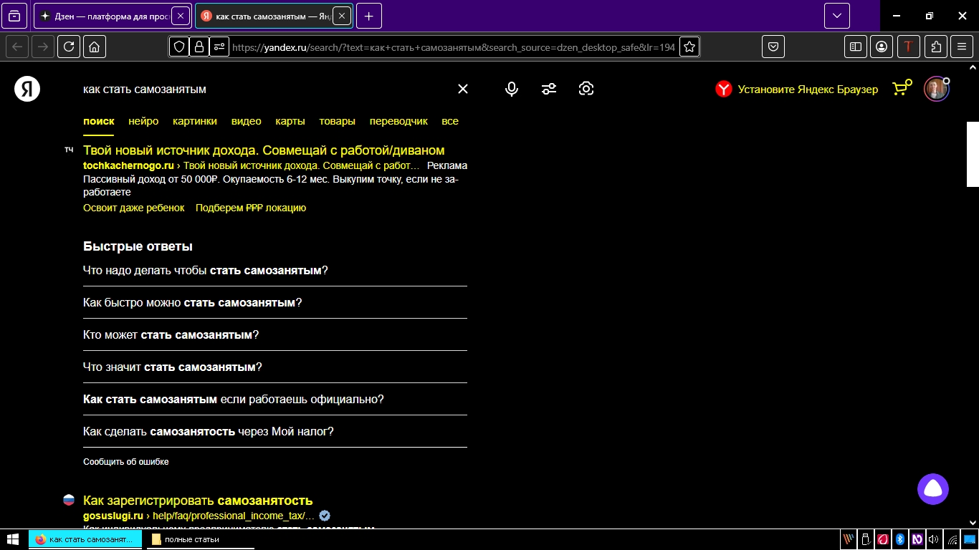Expand Как быстро можно стать самозанятым

(275, 303)
